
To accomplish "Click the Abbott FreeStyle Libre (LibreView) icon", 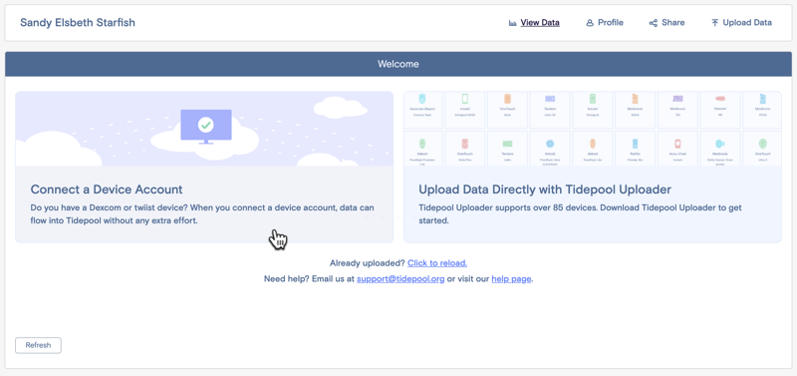I will click(550, 144).
